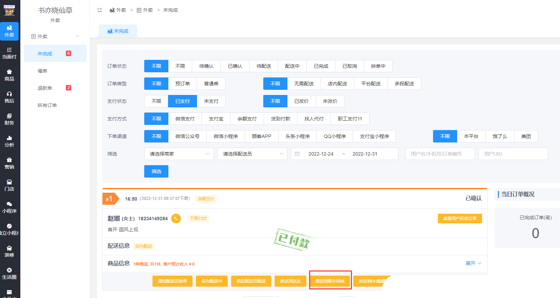560x298 pixels.
Task: Select 多段配送 delivery filter
Action: click(404, 84)
